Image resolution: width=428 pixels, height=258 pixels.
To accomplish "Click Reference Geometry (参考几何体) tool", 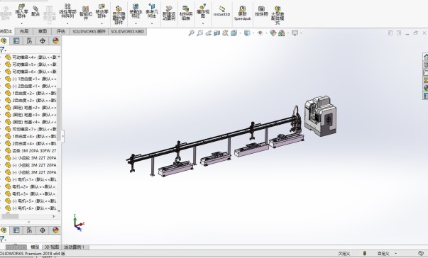I will pos(152,11).
